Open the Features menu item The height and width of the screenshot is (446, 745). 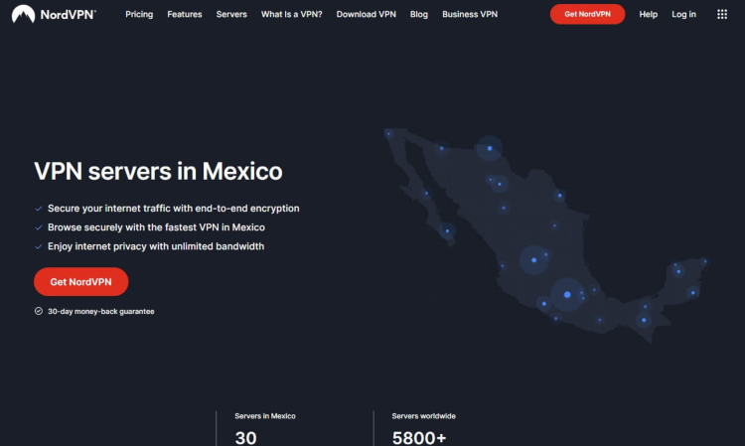coord(185,14)
